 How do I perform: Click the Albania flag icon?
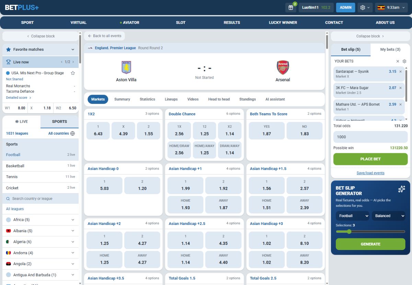coord(9,231)
